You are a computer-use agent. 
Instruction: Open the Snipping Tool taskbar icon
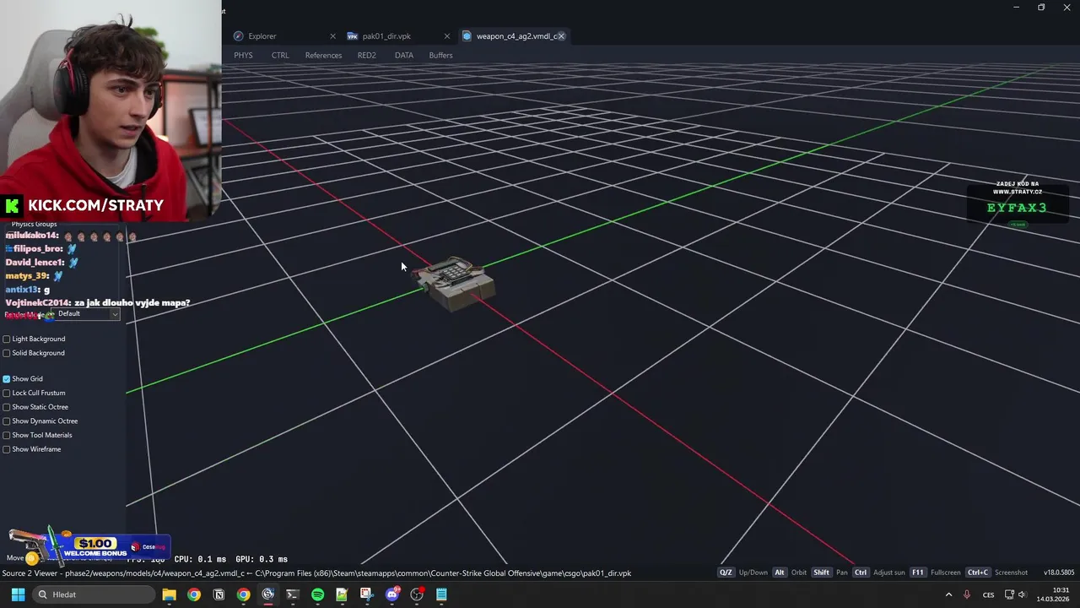366,594
